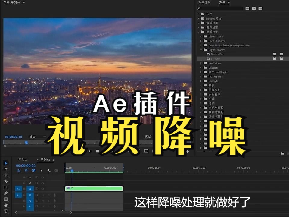Click the captions CC icon above the tracks

56,171
